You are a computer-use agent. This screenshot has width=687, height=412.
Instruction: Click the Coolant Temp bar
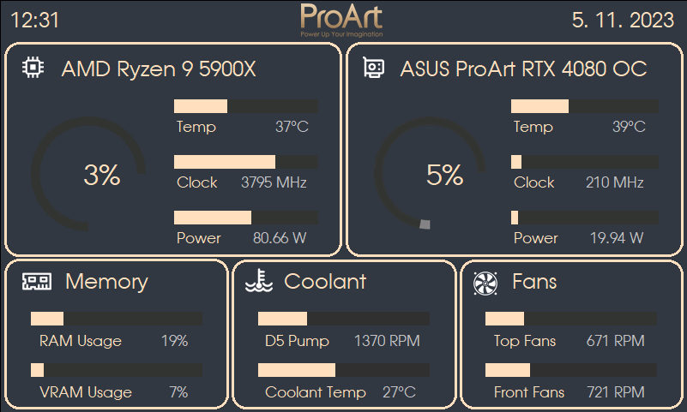(x=344, y=370)
